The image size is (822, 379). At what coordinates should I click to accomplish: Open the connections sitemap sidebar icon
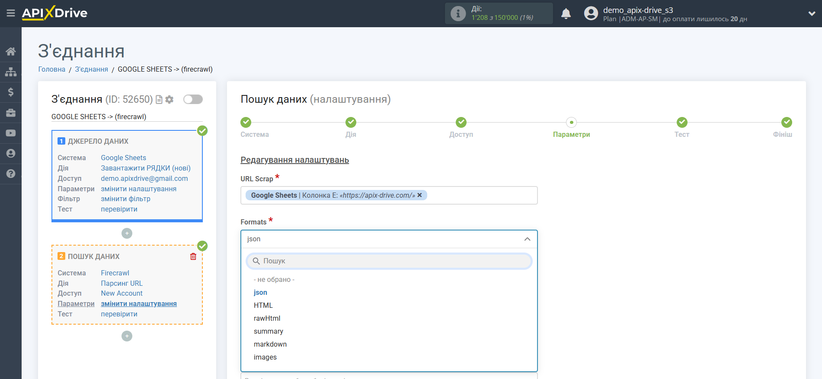(11, 72)
